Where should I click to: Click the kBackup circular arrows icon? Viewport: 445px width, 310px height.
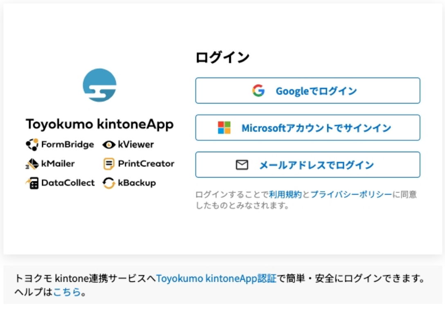tap(109, 183)
